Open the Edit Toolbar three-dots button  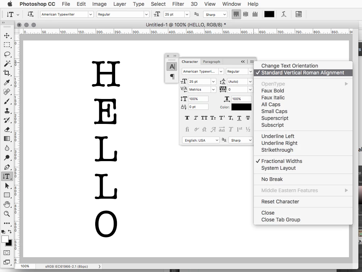pos(7,223)
